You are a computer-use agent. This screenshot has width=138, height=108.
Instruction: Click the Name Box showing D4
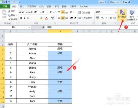click(14, 27)
